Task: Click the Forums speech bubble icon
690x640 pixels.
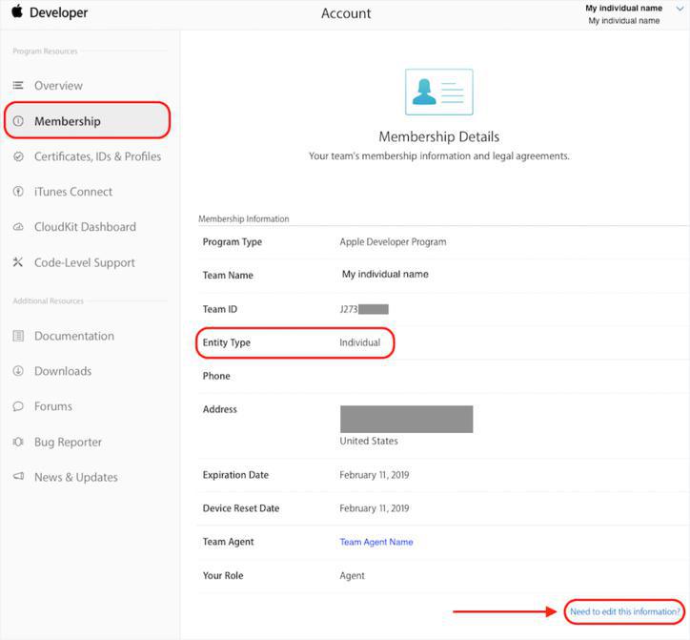Action: [18, 406]
